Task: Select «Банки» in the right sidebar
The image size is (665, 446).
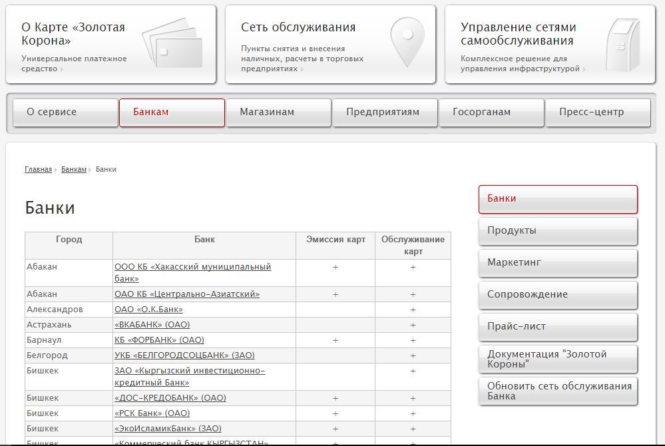Action: point(558,199)
